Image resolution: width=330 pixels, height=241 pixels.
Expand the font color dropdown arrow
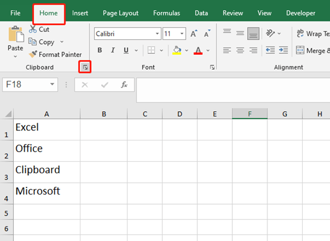(x=208, y=50)
